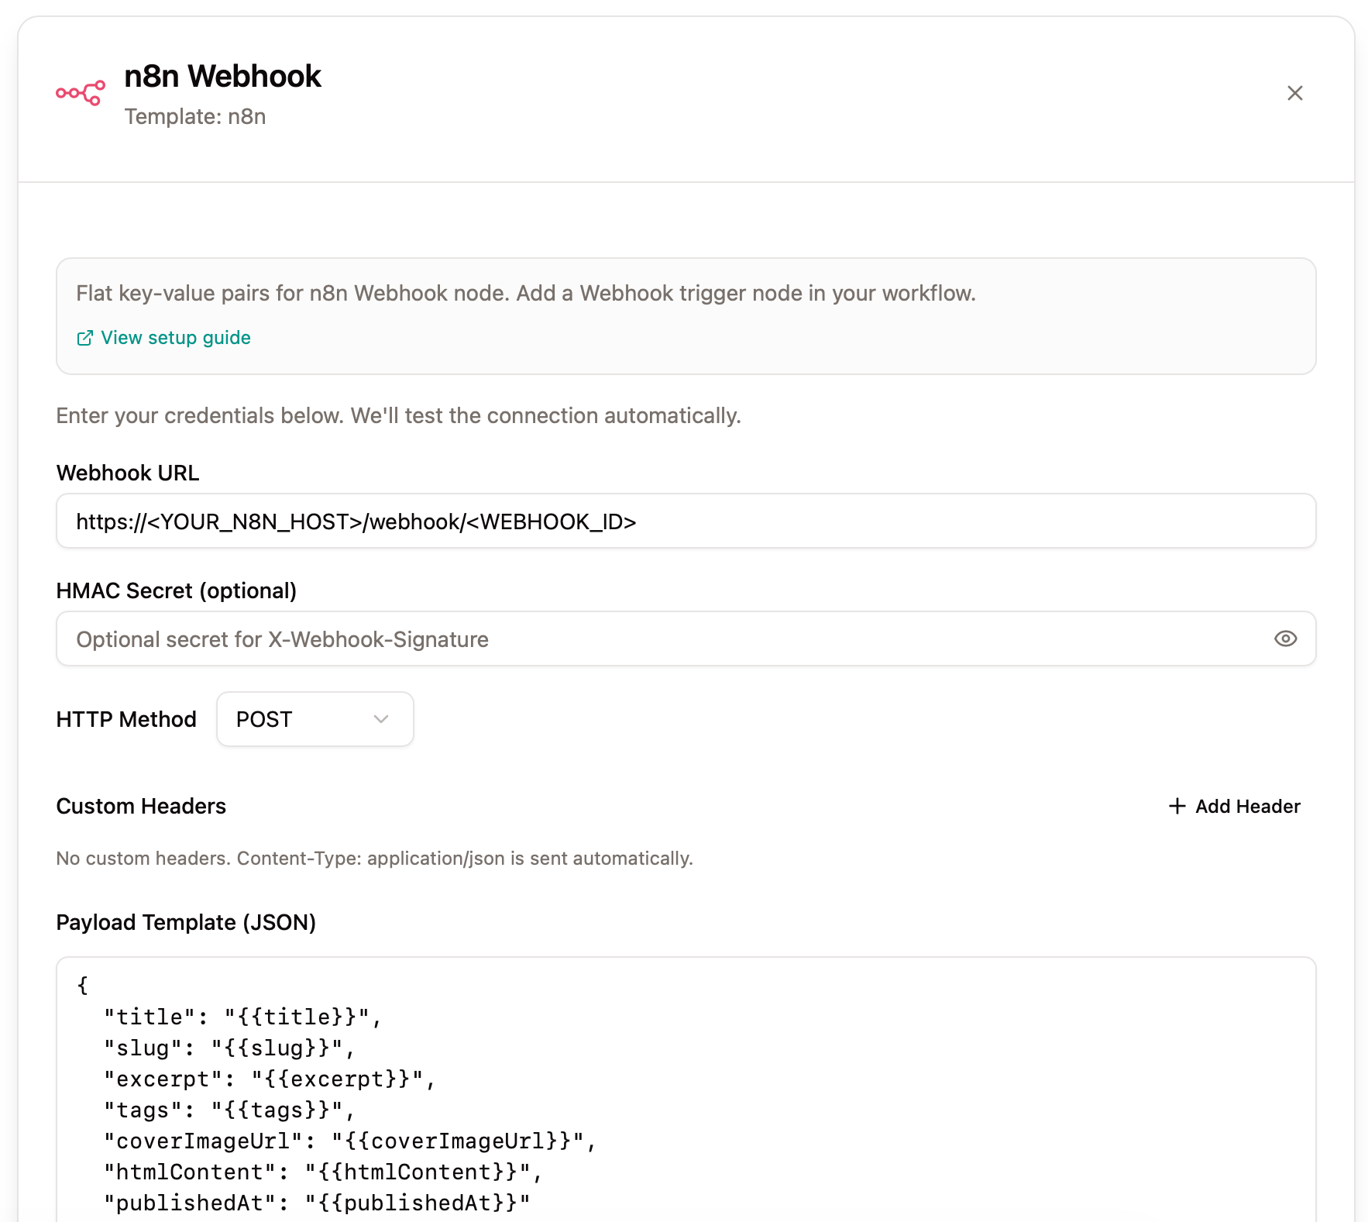Focus the Webhook URL input field
1368x1222 pixels.
click(x=686, y=522)
